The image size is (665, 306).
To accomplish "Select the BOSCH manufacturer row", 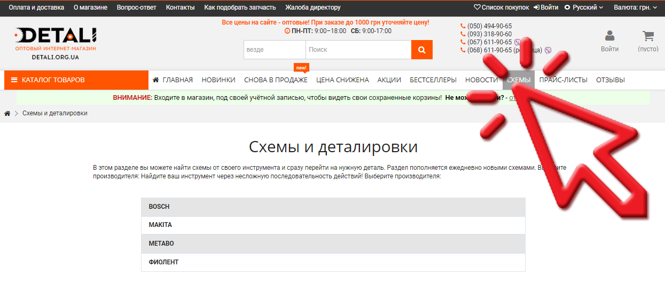I will [333, 207].
